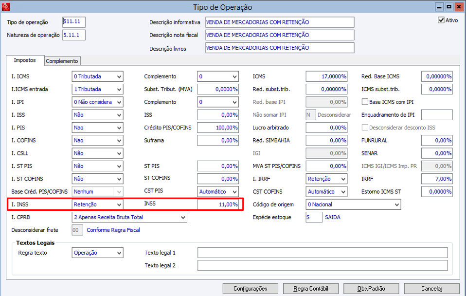Open the Regra texto Operação dropdown

[x=97, y=253]
